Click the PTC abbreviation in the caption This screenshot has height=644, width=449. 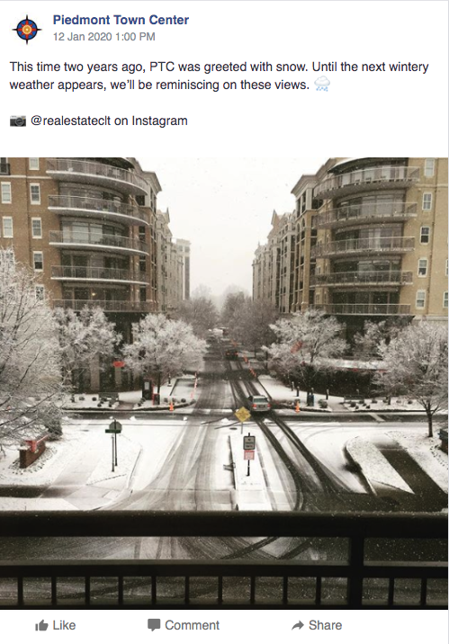click(162, 67)
